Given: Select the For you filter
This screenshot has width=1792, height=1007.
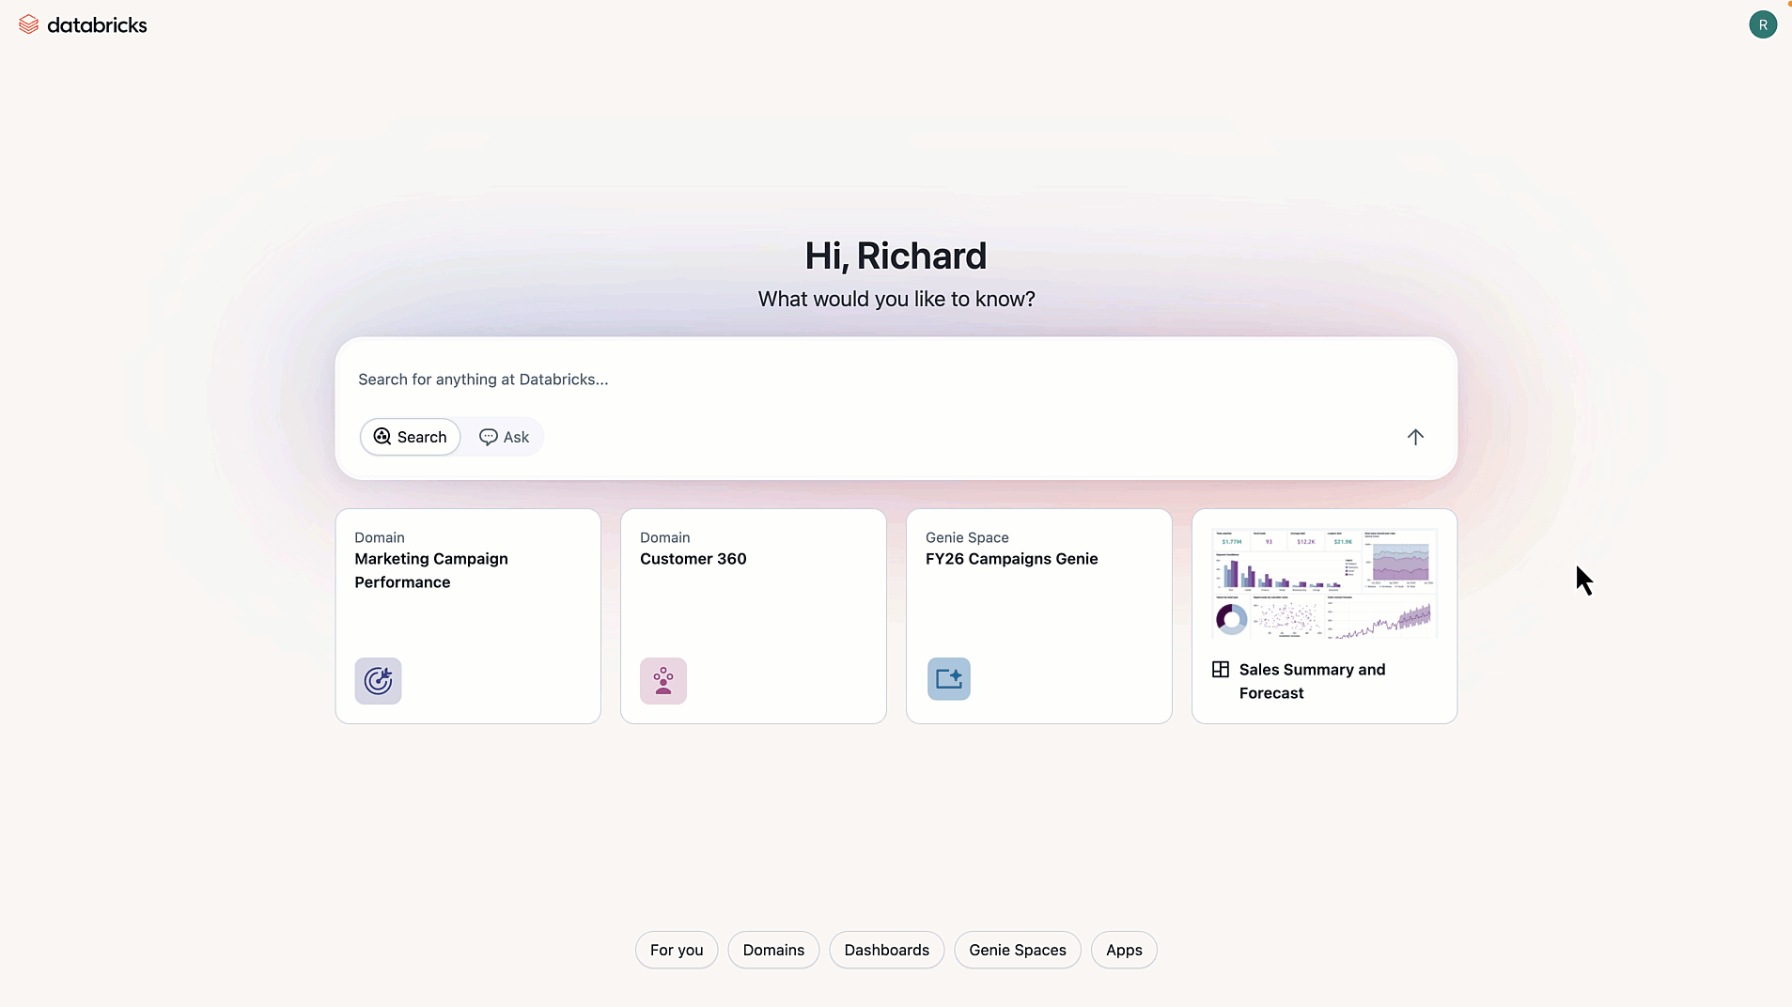Looking at the screenshot, I should (676, 950).
